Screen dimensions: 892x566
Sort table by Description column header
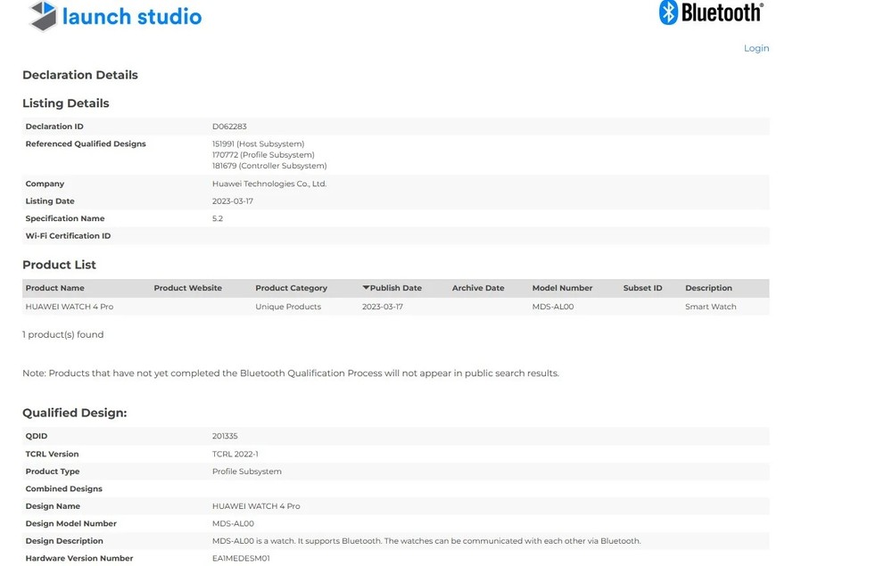coord(708,288)
